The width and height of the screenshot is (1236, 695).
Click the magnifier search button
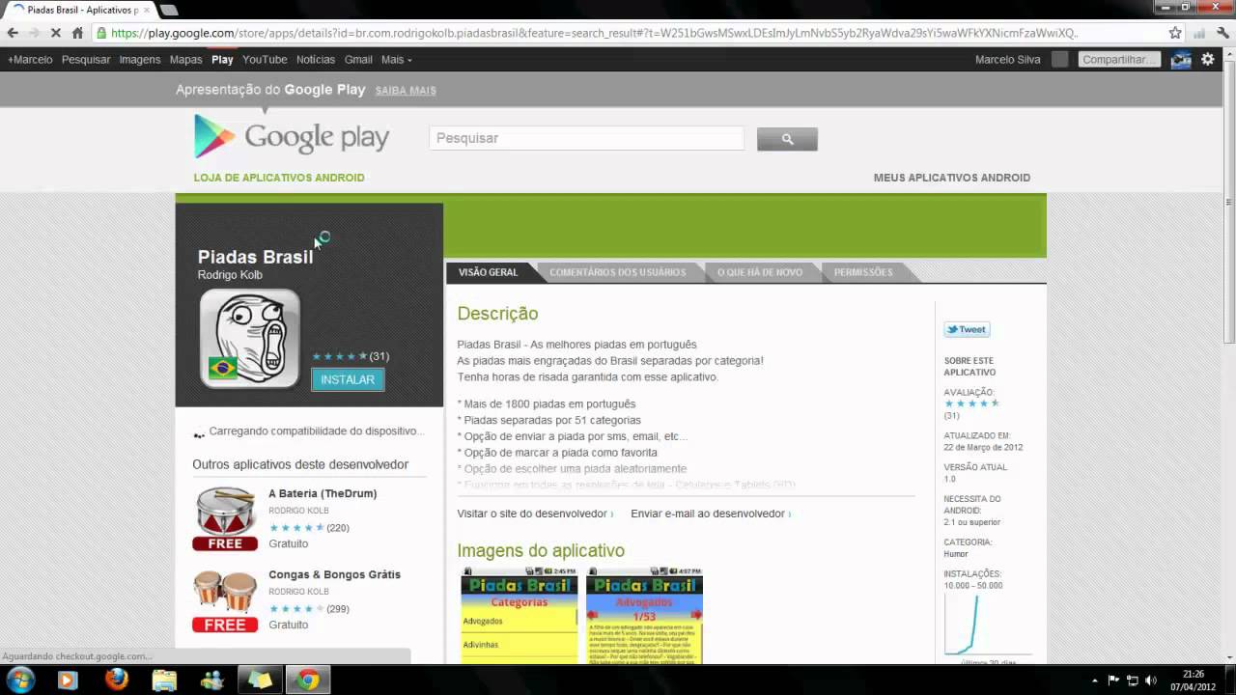787,139
